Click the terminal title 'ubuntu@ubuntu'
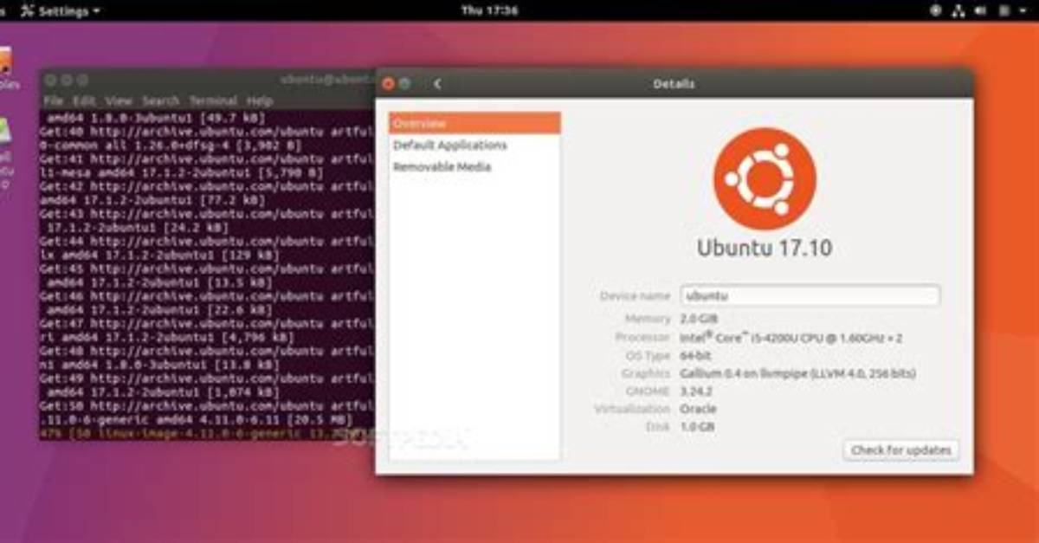Image resolution: width=1039 pixels, height=543 pixels. (x=326, y=80)
